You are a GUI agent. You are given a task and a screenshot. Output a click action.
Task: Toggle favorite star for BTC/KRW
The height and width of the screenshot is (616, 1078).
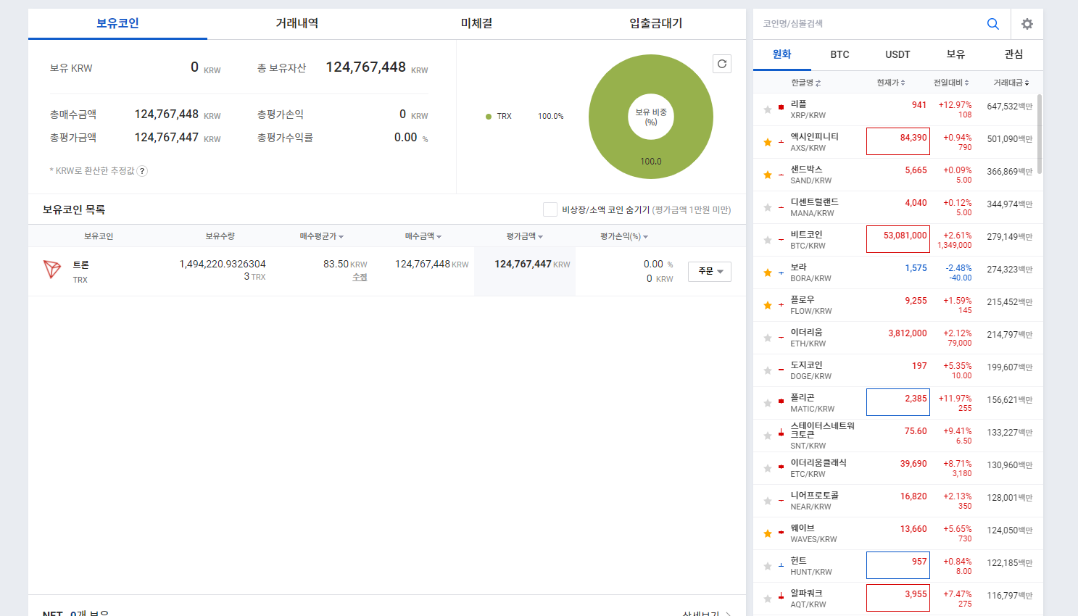pyautogui.click(x=768, y=240)
